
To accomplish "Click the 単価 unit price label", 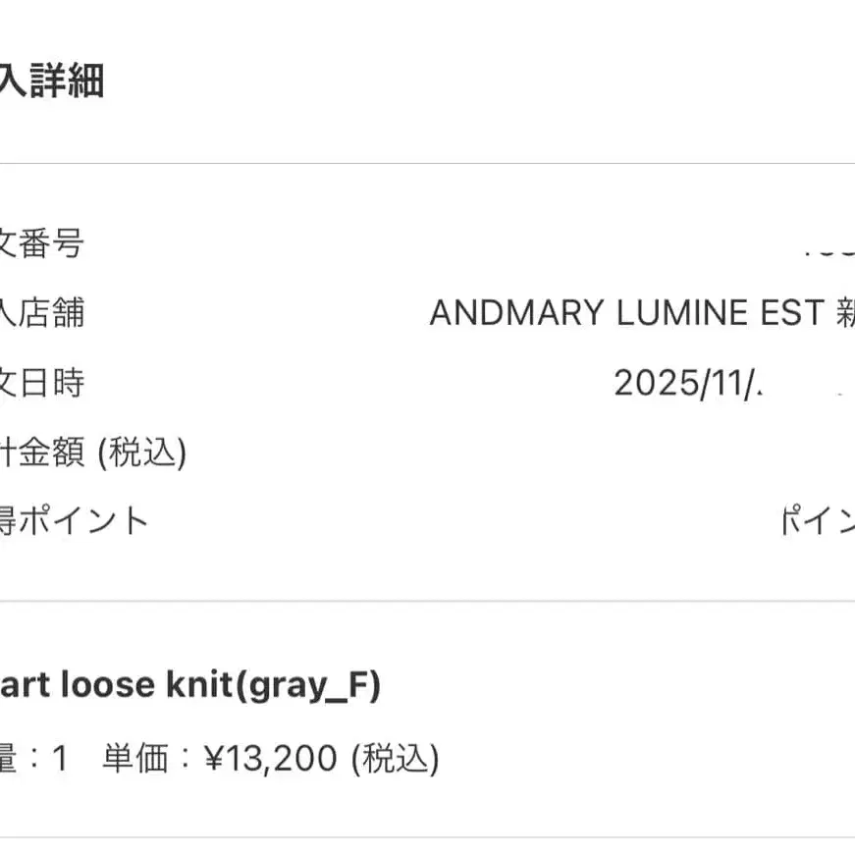I will click(134, 758).
